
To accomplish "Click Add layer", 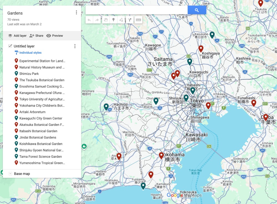I will point(17,36).
